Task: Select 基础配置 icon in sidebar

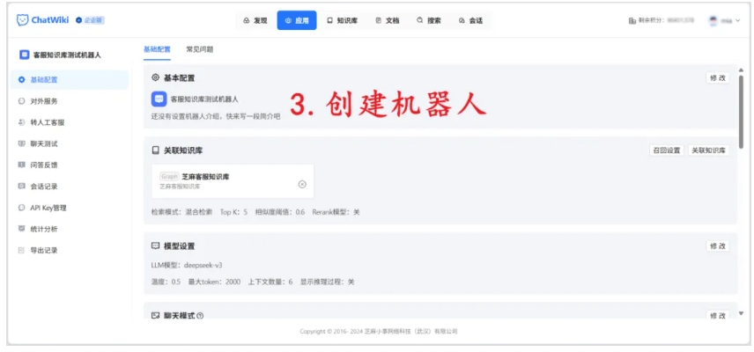Action: pos(22,80)
